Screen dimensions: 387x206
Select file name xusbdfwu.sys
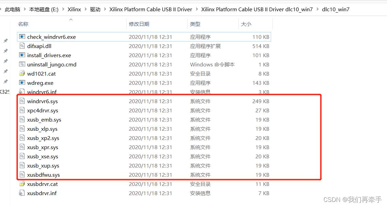point(44,175)
